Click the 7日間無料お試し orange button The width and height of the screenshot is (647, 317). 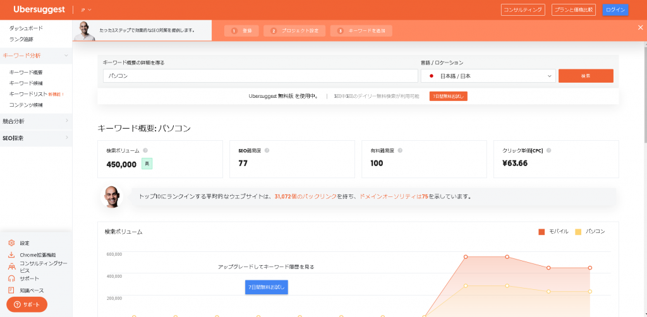[x=448, y=97]
